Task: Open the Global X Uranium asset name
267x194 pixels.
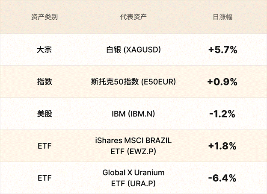Action: coord(133,173)
